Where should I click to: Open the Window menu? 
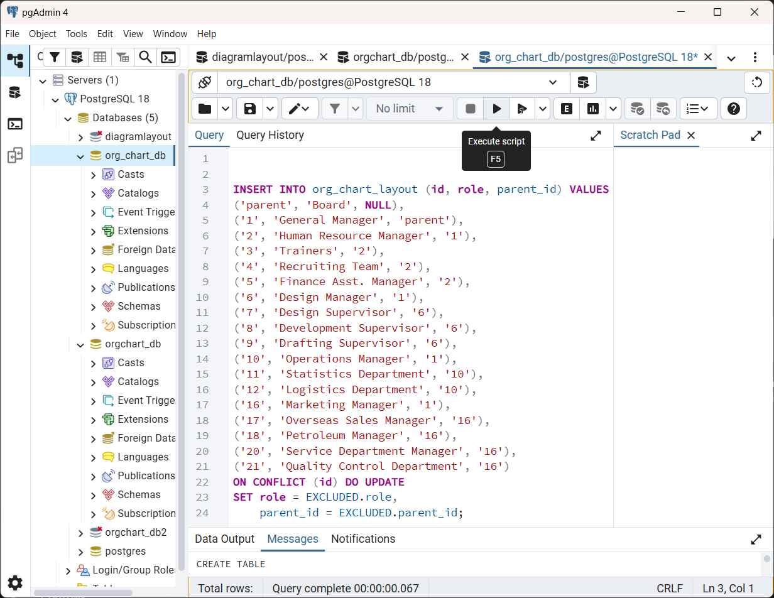point(170,34)
